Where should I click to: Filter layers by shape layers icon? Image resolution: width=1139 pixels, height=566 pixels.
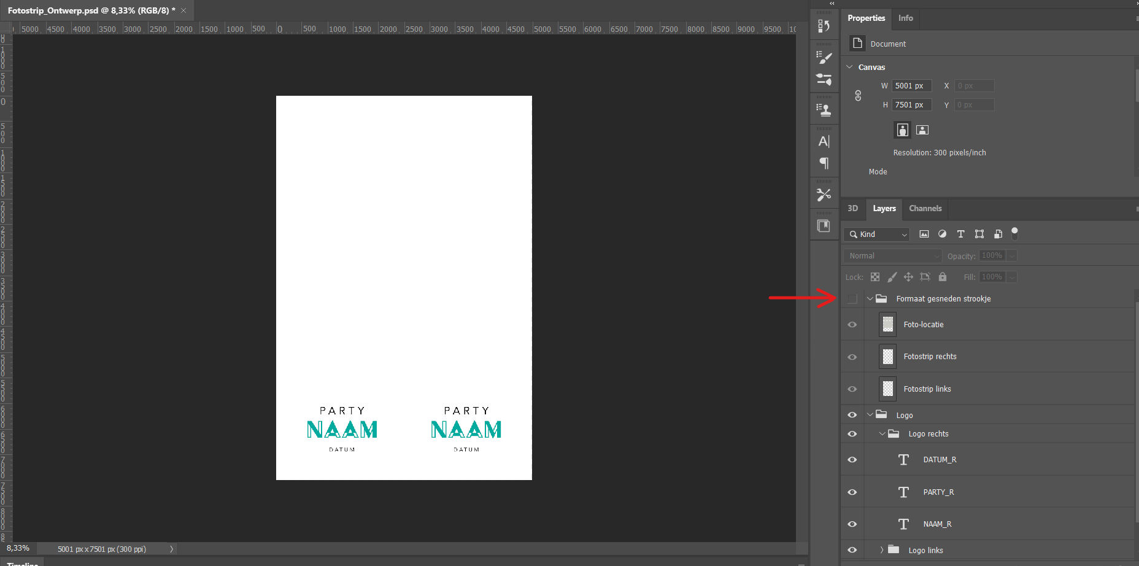point(979,234)
